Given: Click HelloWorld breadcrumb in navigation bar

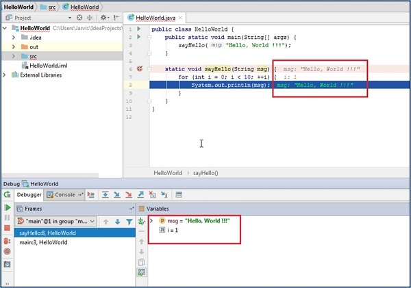Looking at the screenshot, I should click(18, 7).
